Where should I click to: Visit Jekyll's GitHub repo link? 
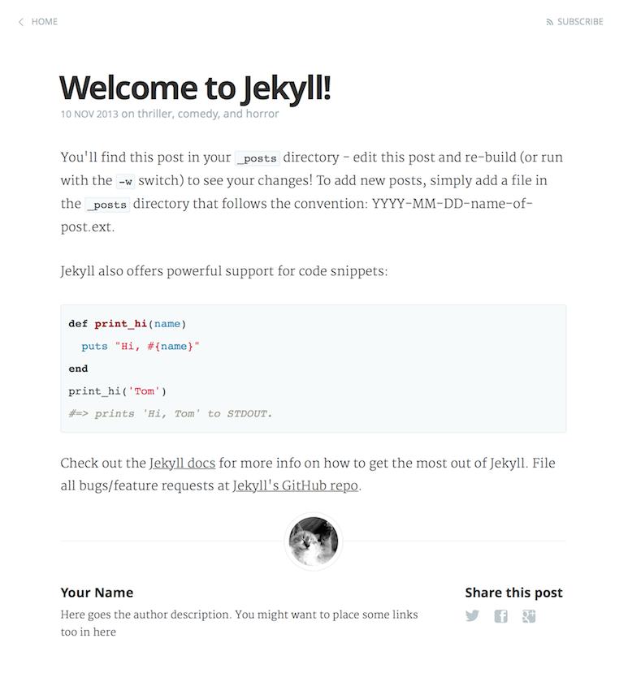pos(296,486)
